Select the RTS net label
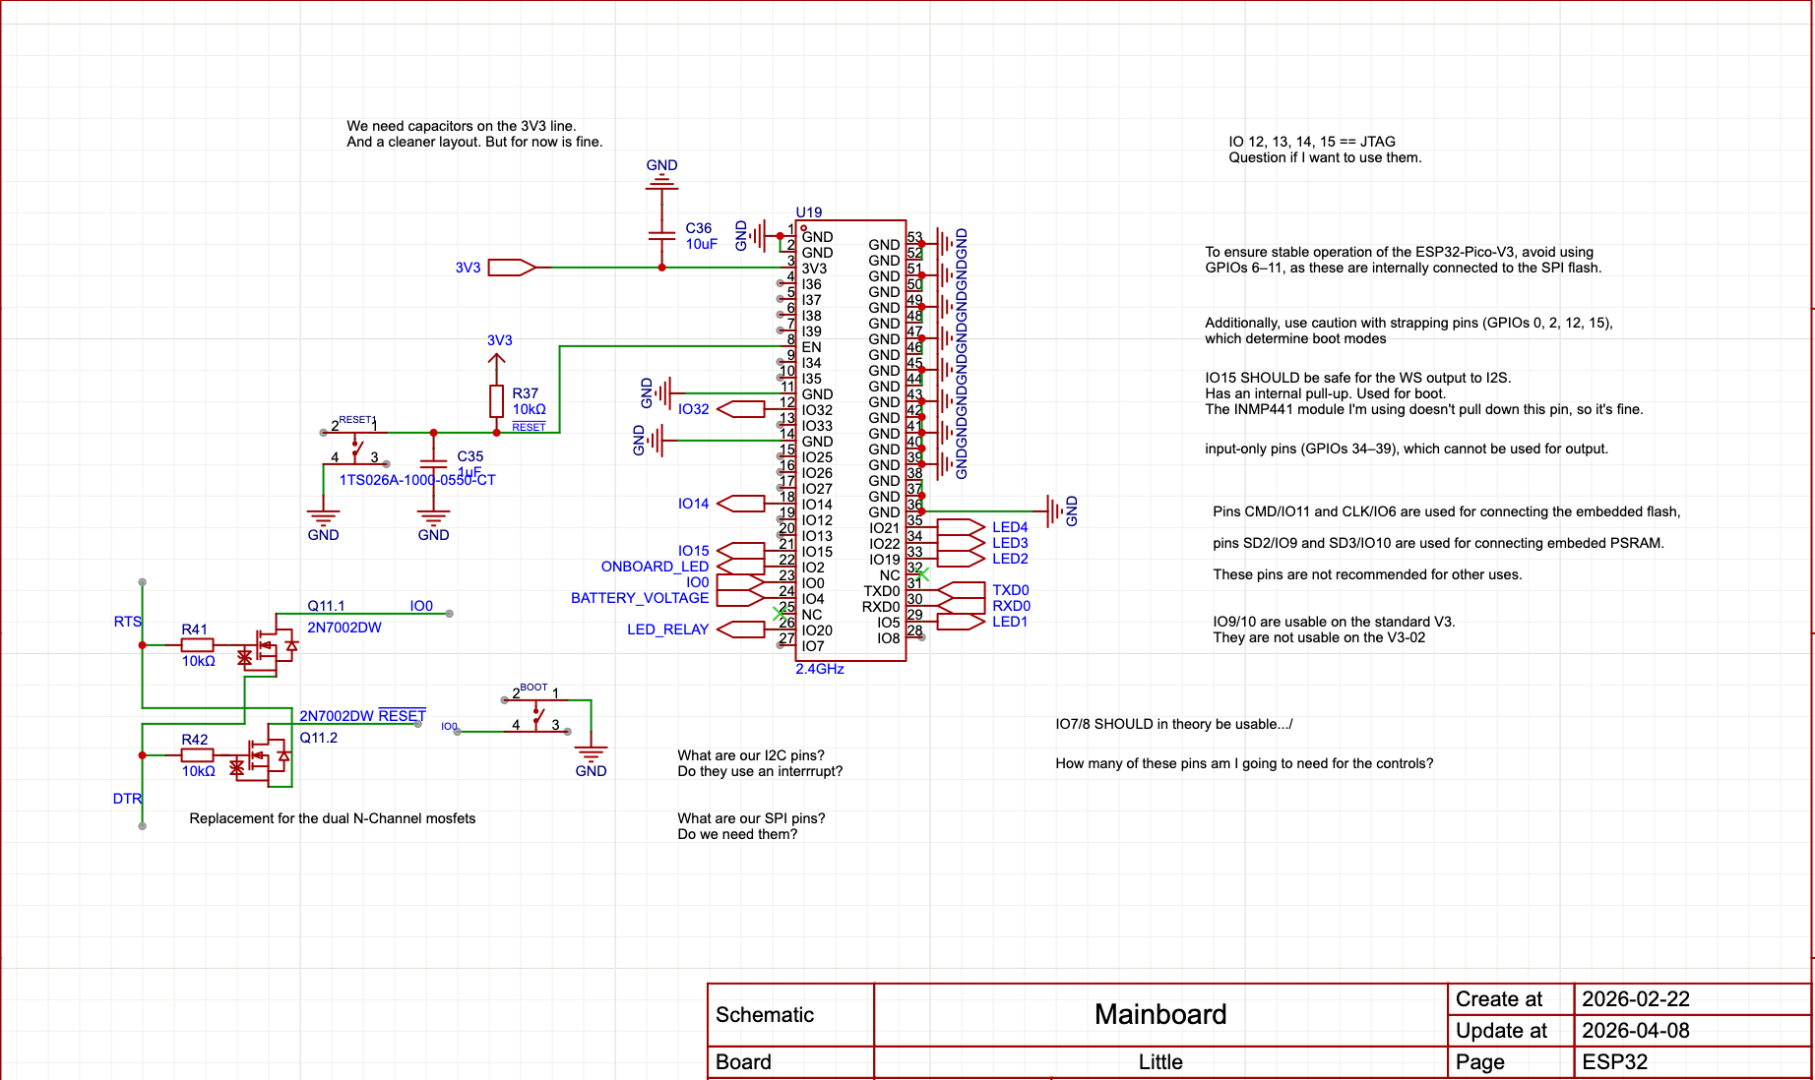This screenshot has width=1815, height=1080. 127,622
